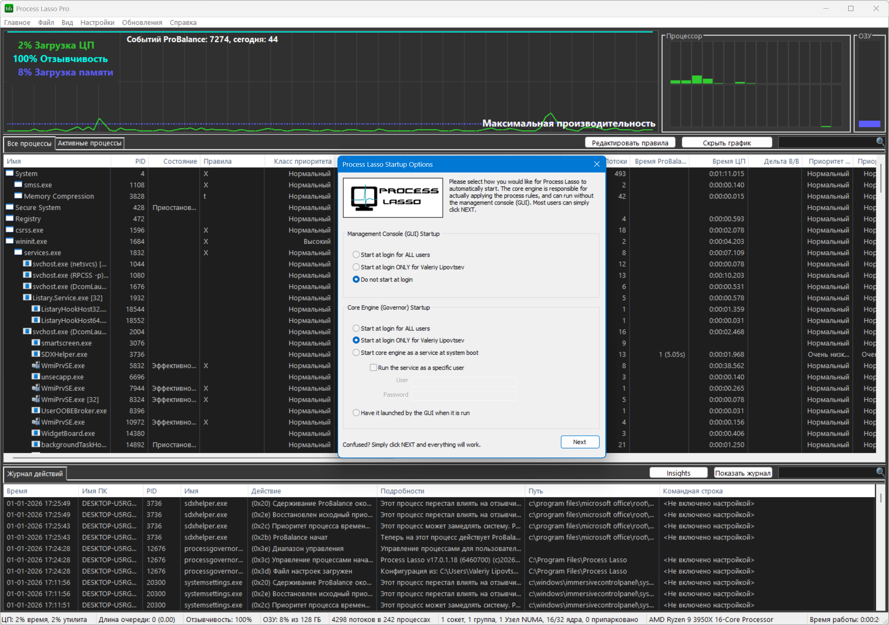The width and height of the screenshot is (889, 625).
Task: Click the Next button
Action: [579, 442]
